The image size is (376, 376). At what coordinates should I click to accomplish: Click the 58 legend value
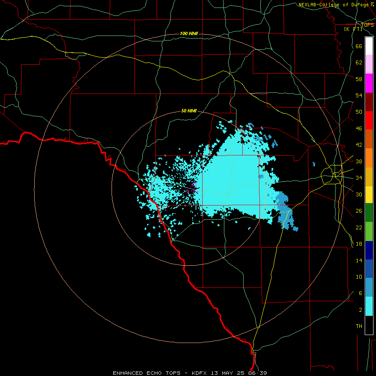359,79
